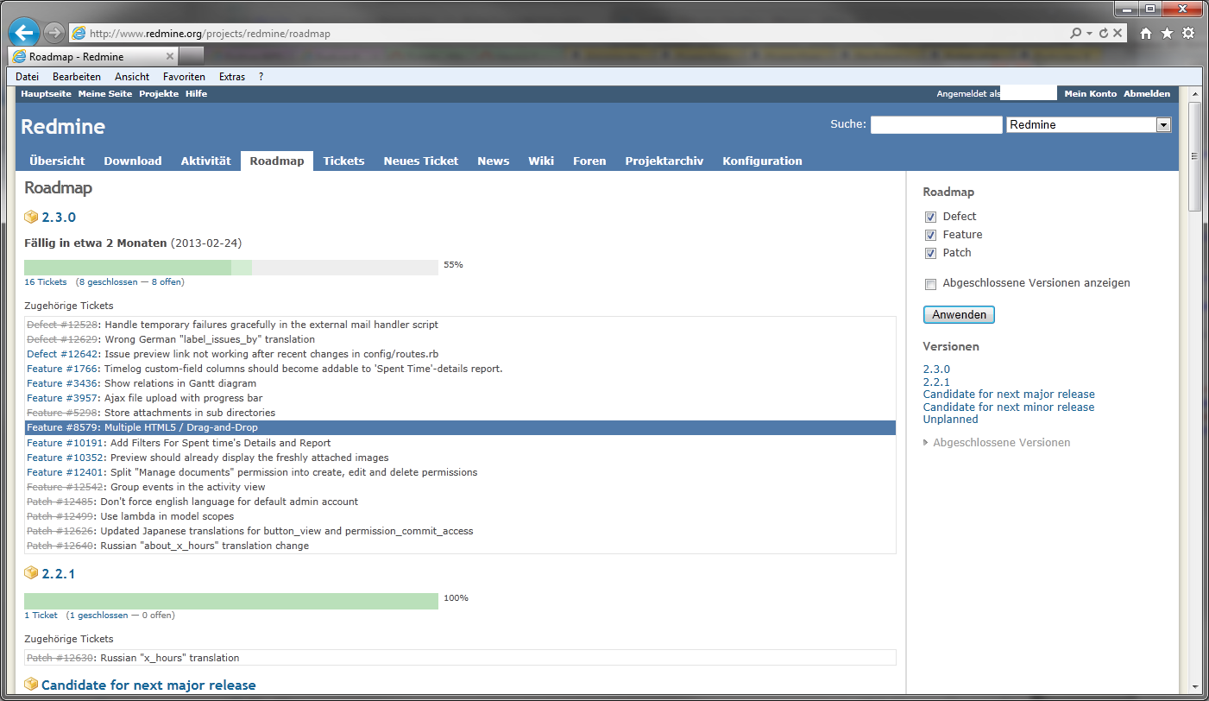Switch to the Übersicht tab

pos(57,161)
